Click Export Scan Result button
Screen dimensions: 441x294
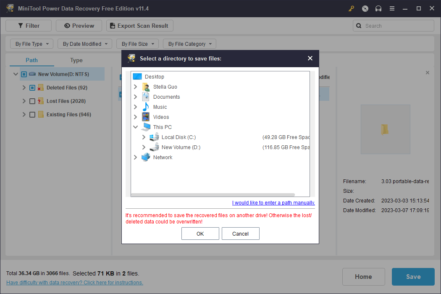click(x=140, y=26)
